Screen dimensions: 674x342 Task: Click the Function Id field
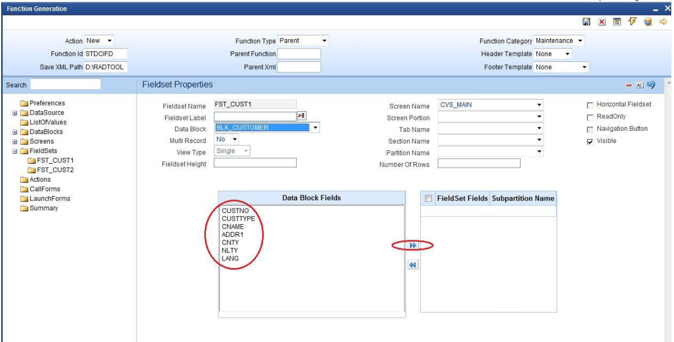[106, 54]
